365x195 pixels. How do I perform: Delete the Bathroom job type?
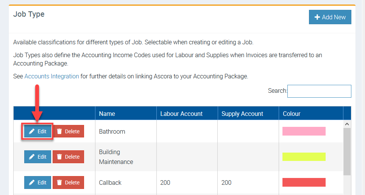click(68, 131)
